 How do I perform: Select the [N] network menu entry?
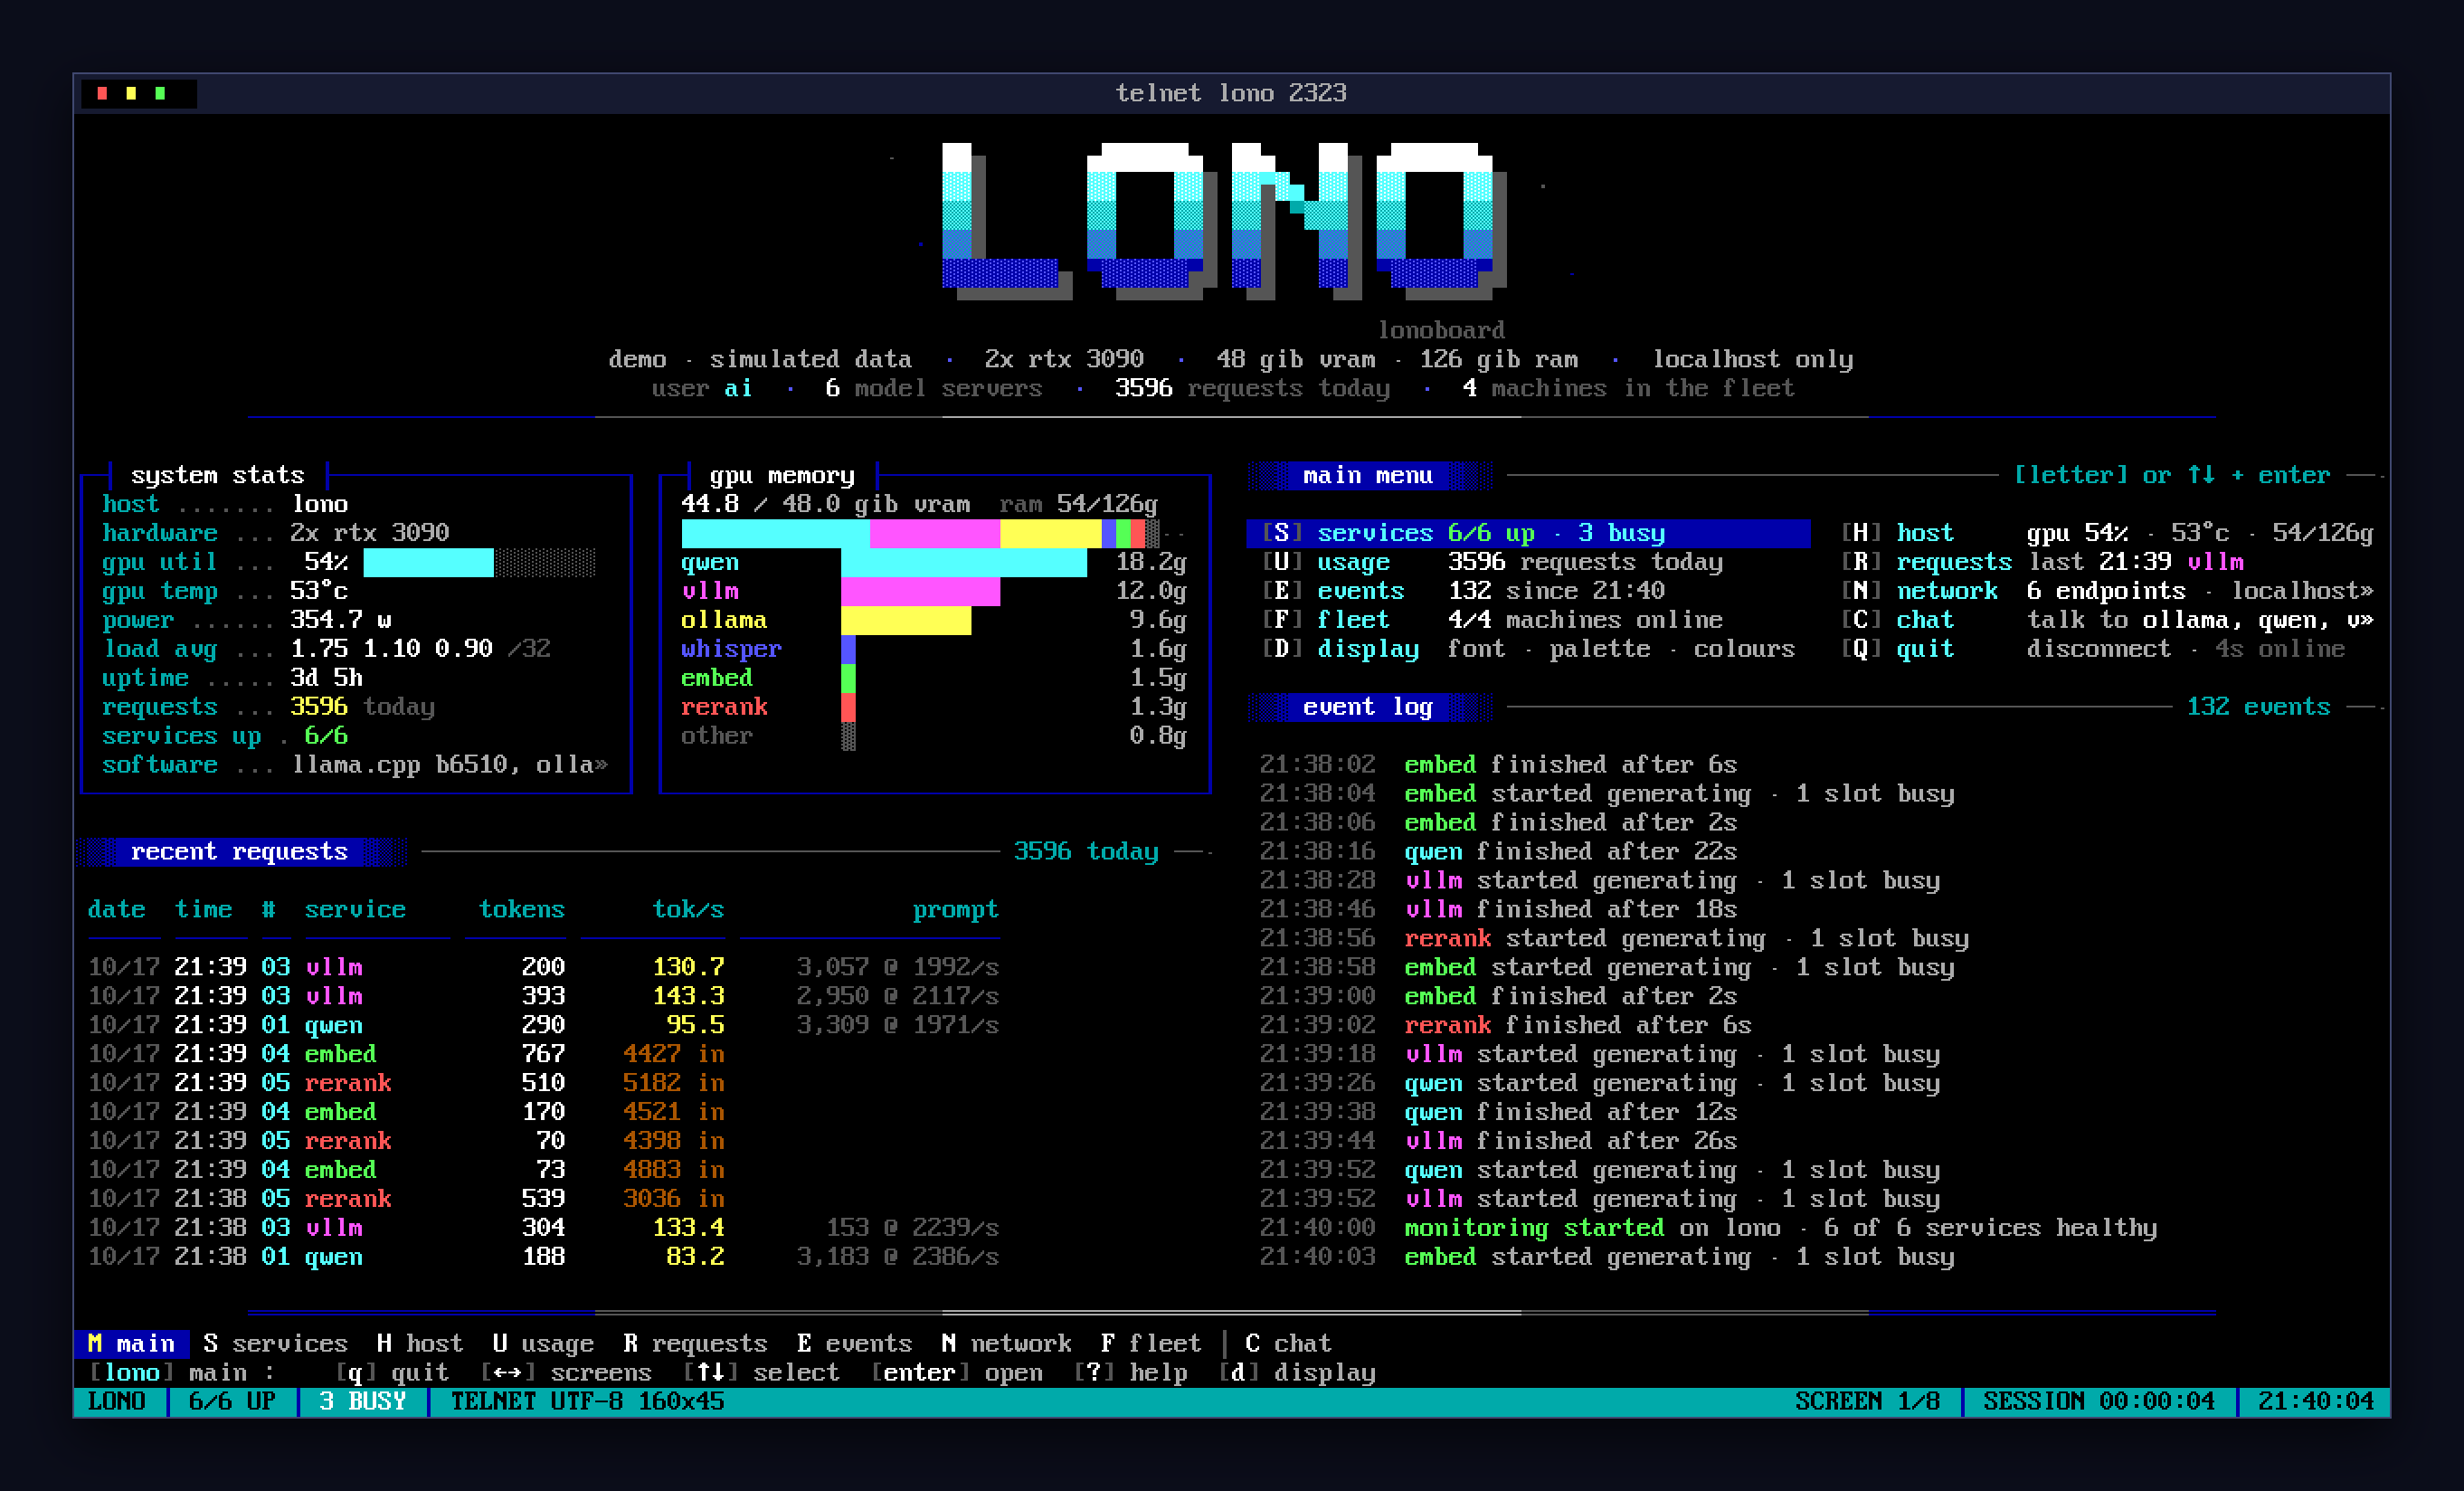(2108, 591)
